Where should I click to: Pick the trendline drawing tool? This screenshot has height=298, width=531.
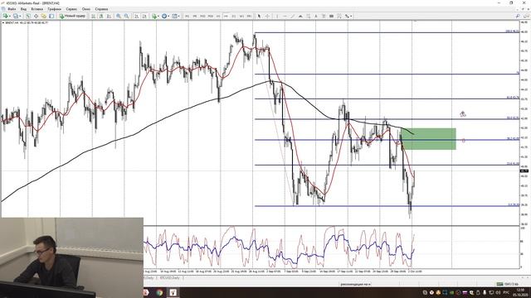coord(293,16)
